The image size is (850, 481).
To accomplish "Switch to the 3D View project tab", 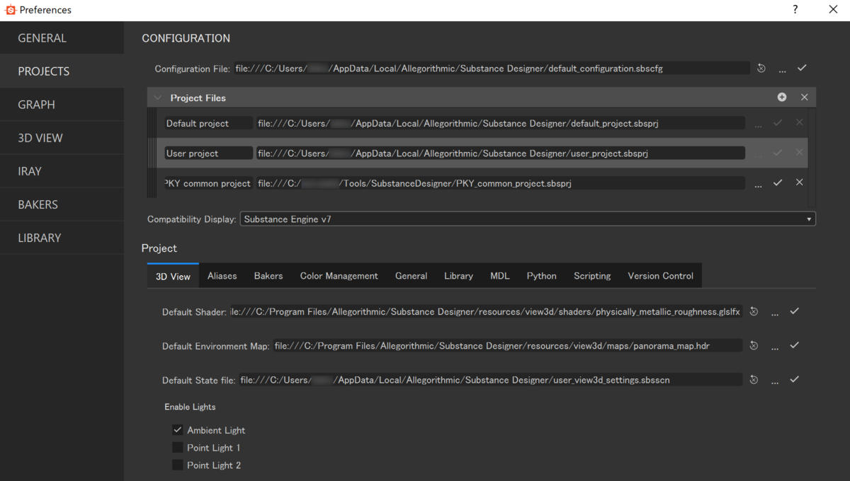I will [173, 277].
